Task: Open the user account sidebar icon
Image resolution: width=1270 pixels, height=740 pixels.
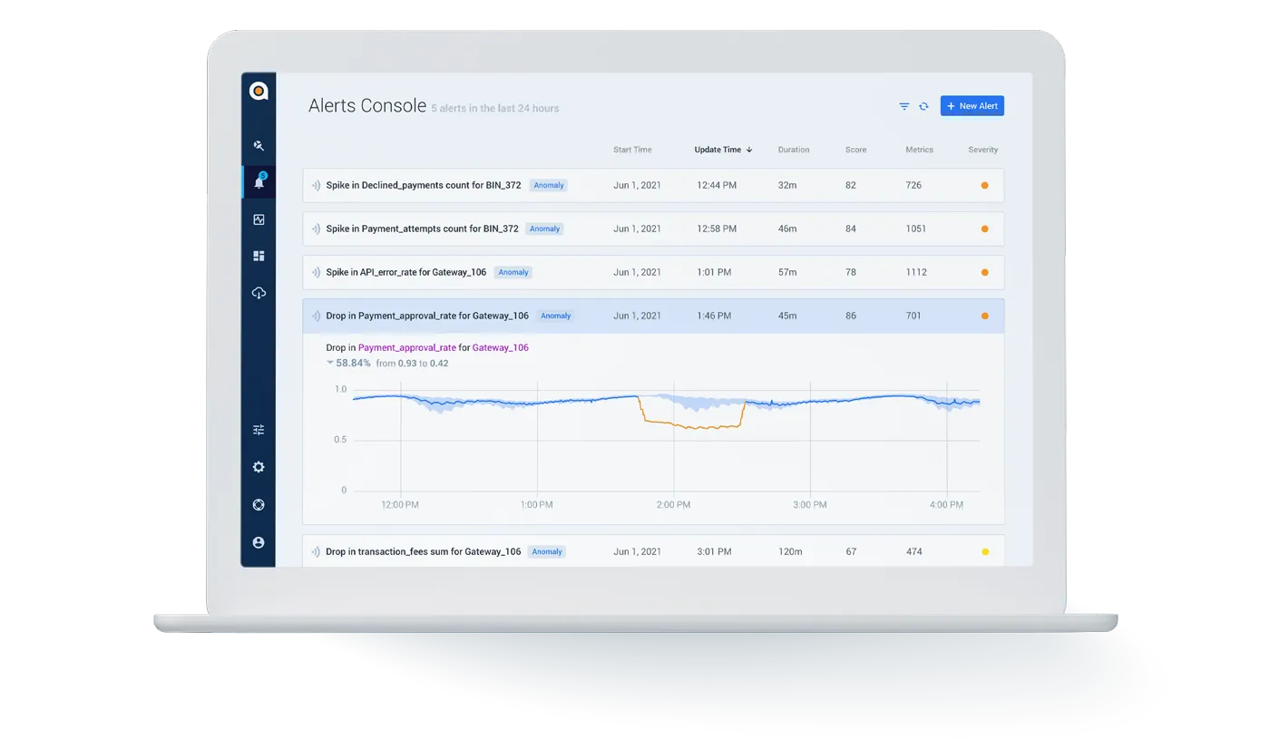Action: pyautogui.click(x=259, y=542)
